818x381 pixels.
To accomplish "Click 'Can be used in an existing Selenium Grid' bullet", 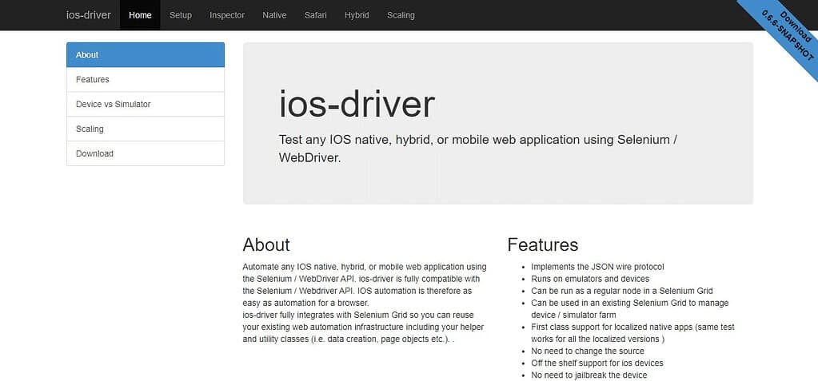I will [x=629, y=309].
